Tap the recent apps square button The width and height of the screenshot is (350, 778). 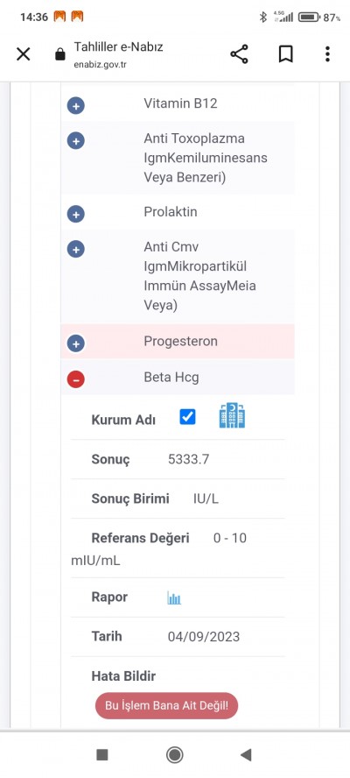pyautogui.click(x=102, y=754)
